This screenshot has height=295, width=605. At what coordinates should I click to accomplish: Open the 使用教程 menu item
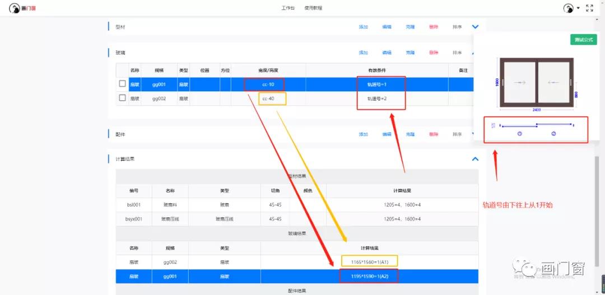(x=313, y=8)
